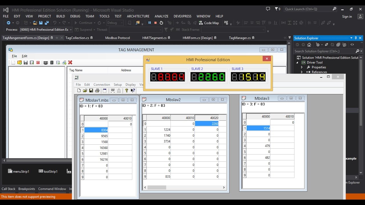Click monitor icon in TAG MANAGEMENT toolbar
The image size is (365, 205).
pyautogui.click(x=46, y=63)
